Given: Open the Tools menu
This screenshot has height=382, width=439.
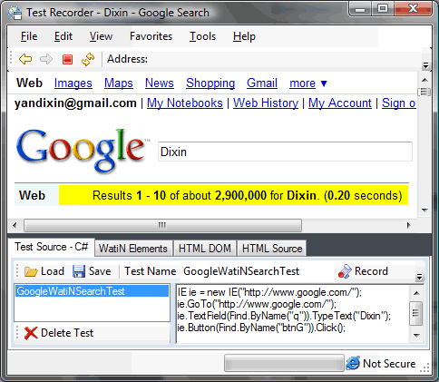Looking at the screenshot, I should 202,36.
